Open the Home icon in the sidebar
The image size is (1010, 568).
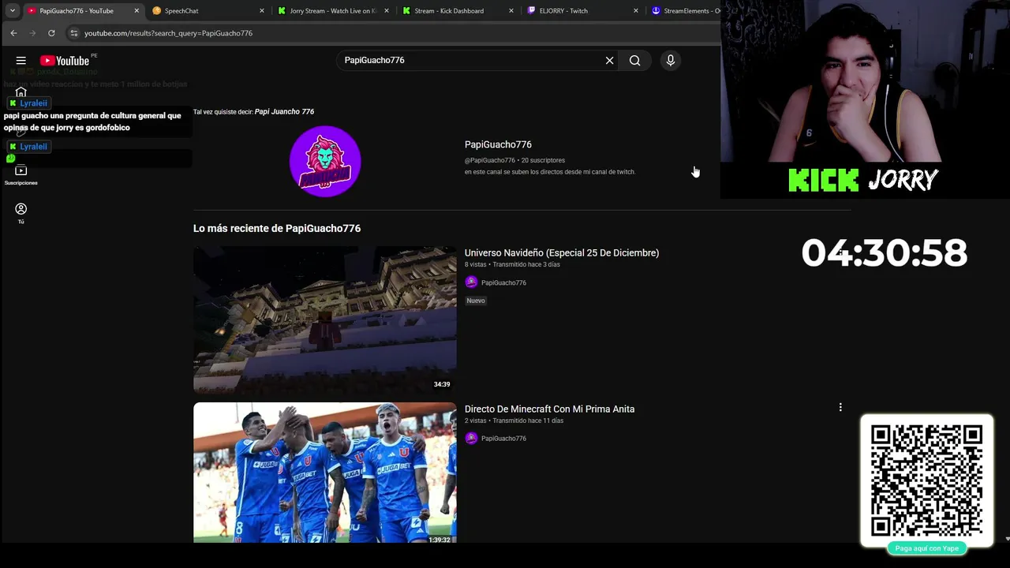[x=21, y=92]
